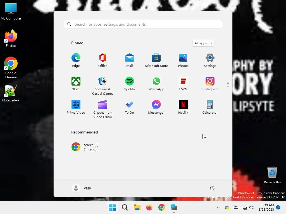Click the OneDrive cloud tray icon

coord(227,207)
